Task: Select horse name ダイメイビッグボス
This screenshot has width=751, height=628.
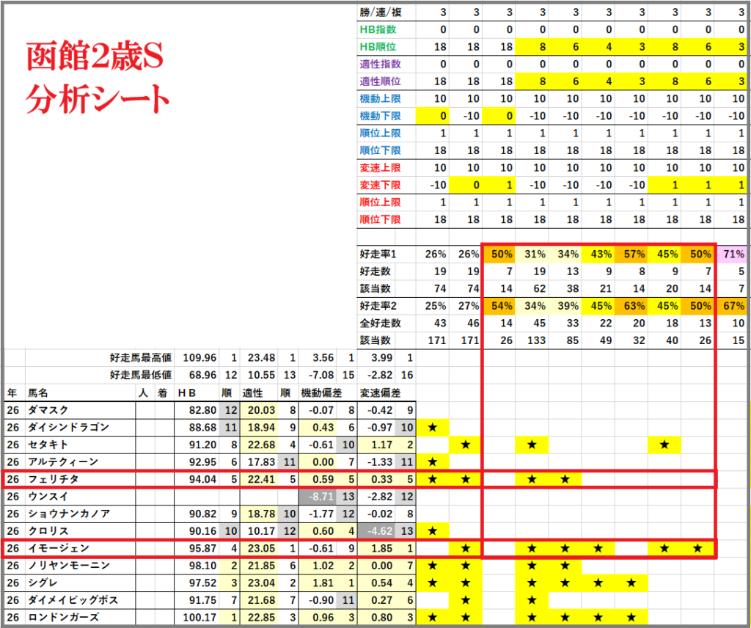Action: [73, 599]
